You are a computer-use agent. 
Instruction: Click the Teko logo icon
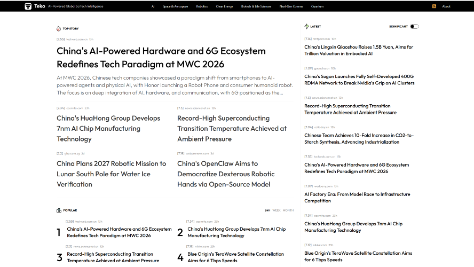[x=28, y=6]
